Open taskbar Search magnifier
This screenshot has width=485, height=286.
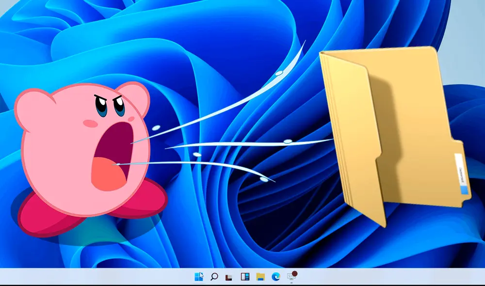click(x=214, y=277)
